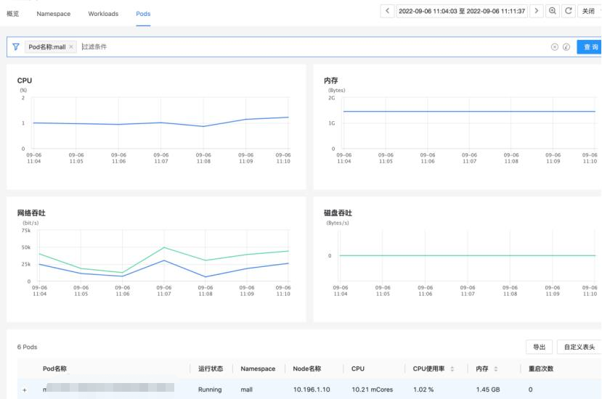Open the 关闭 auto-refresh dropdown

tap(588, 12)
